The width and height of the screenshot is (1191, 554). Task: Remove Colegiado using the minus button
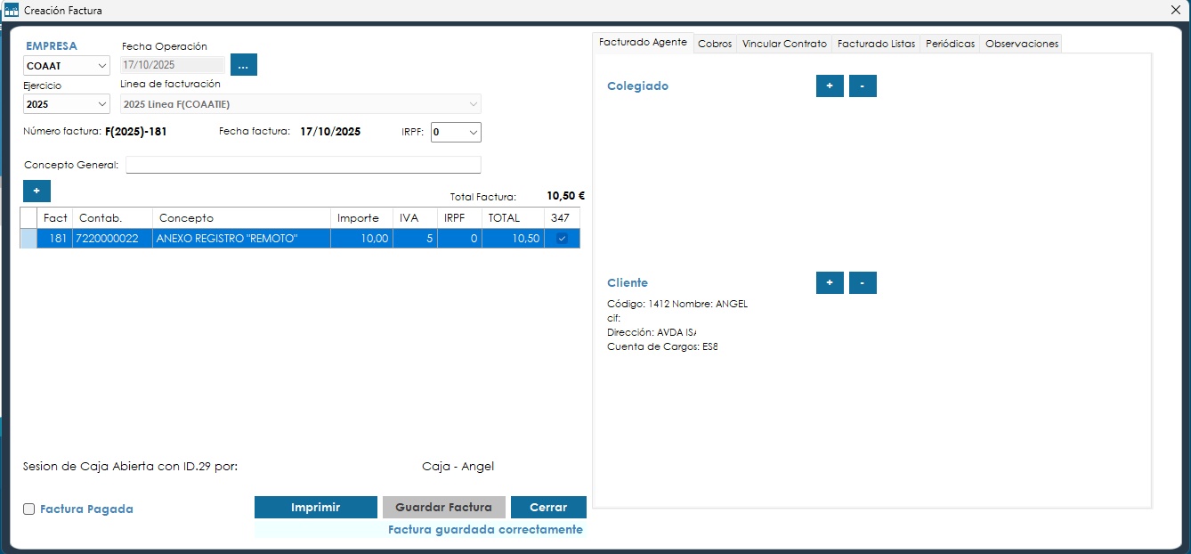(x=863, y=86)
